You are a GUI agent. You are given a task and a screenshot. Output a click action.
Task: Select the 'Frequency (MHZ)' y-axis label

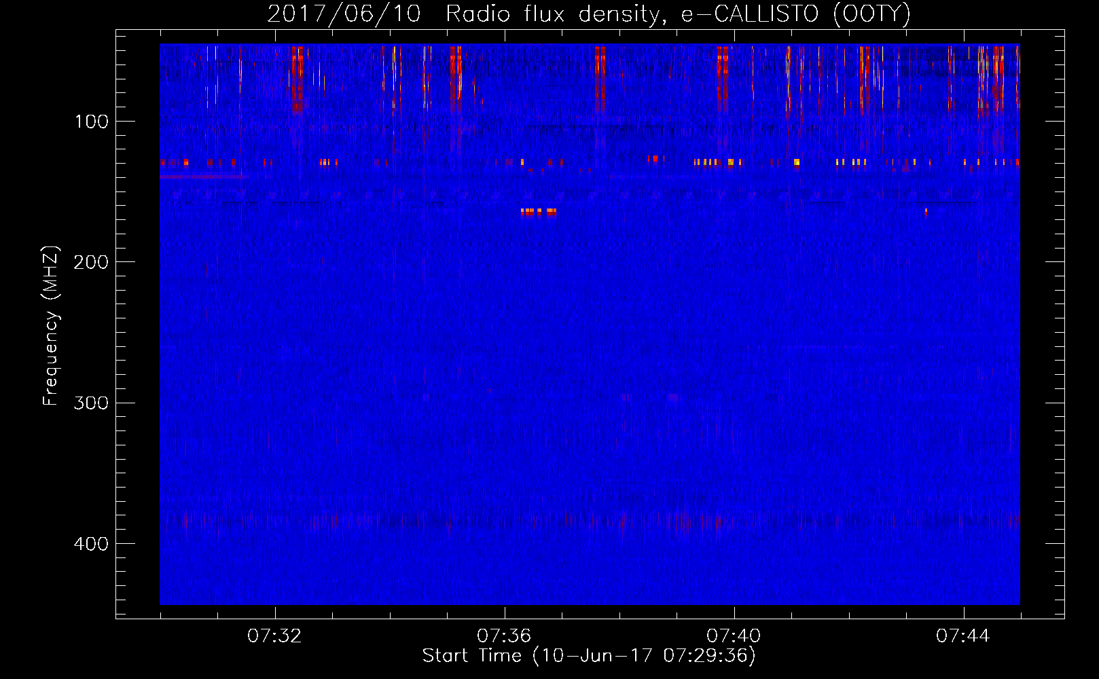pyautogui.click(x=51, y=325)
